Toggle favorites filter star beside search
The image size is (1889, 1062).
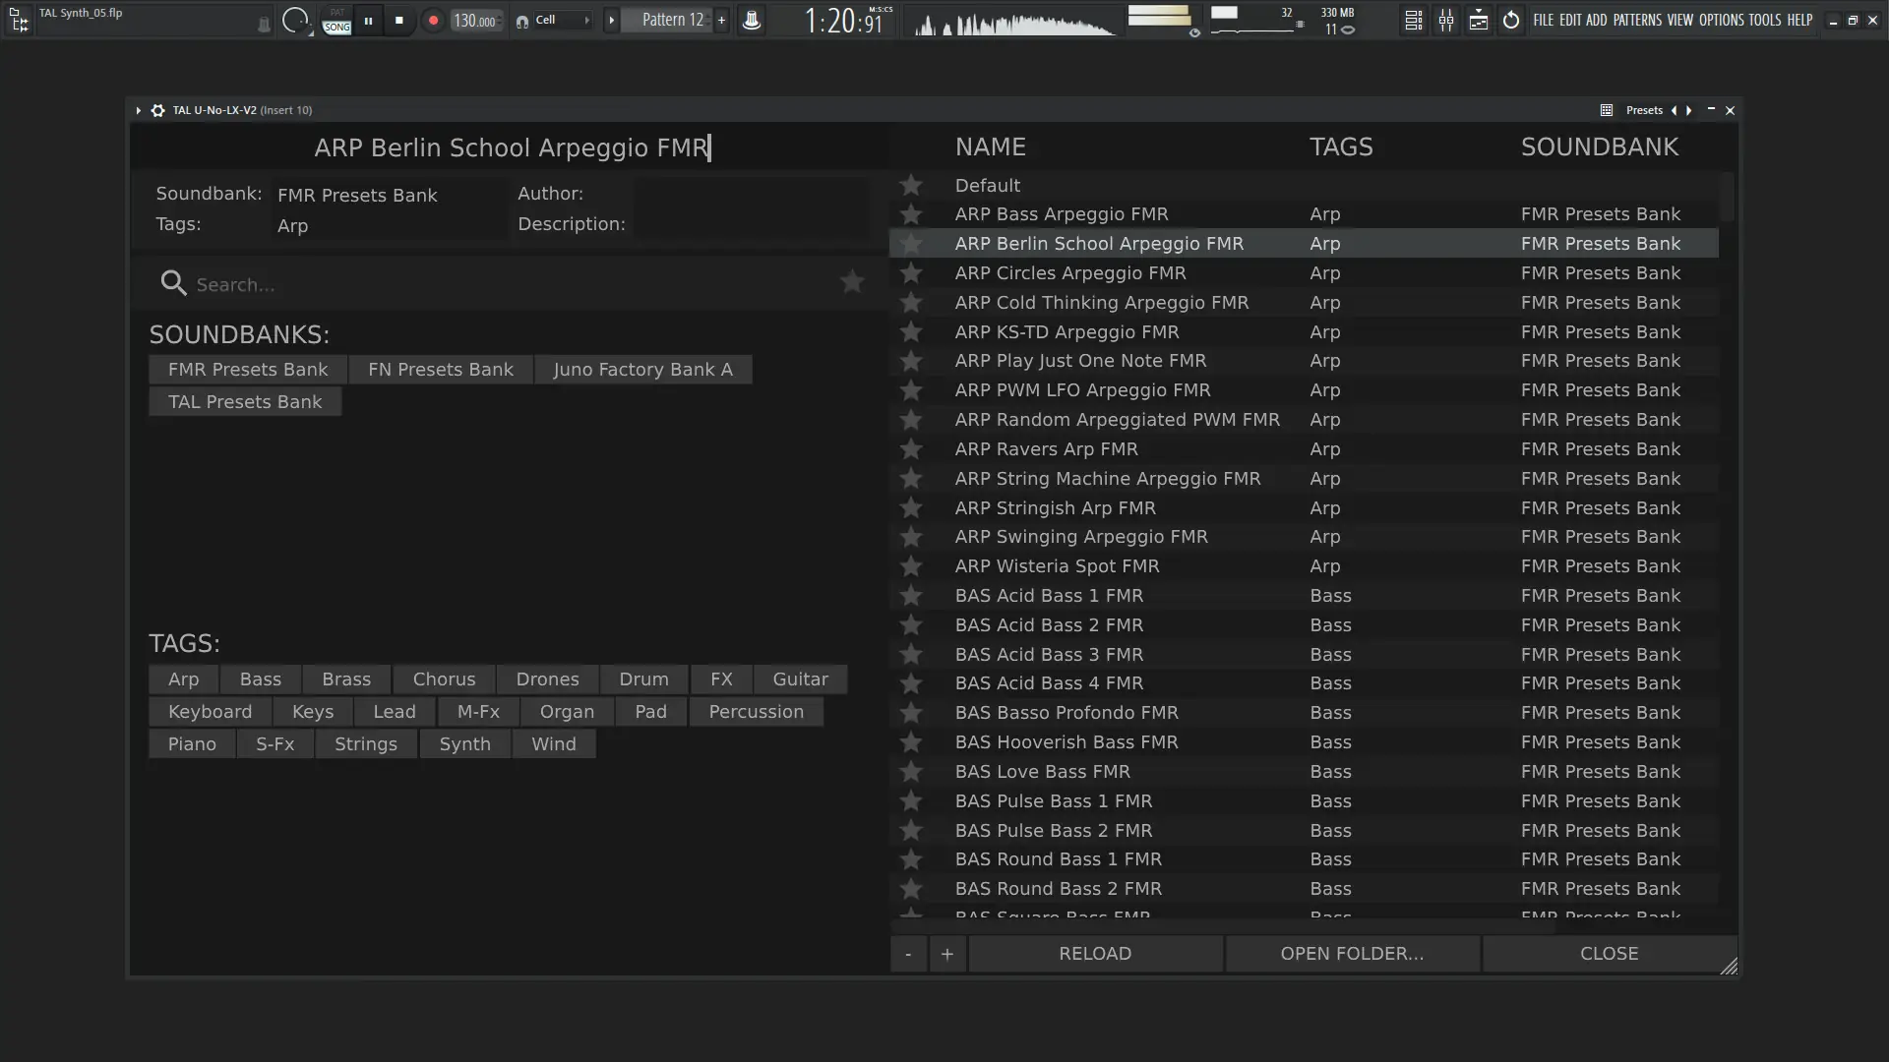[852, 282]
